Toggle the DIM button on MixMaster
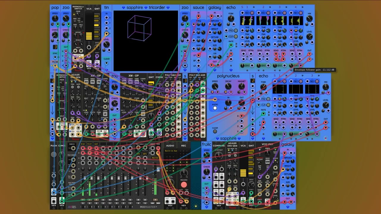The width and height of the screenshot is (381, 214). click(152, 203)
